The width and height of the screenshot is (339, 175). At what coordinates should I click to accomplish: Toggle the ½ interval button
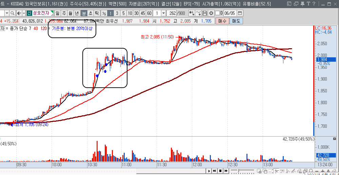tap(104, 13)
